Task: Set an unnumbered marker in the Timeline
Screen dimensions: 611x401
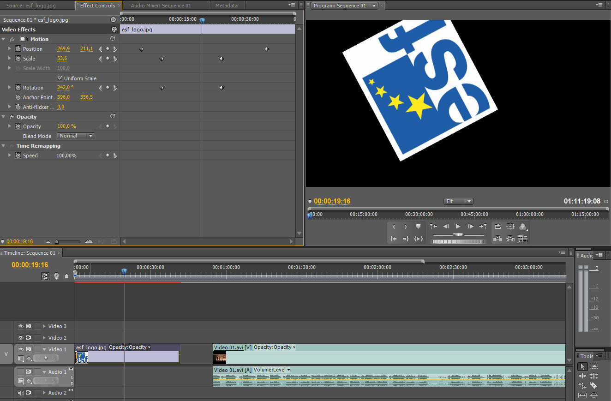Action: pos(66,276)
